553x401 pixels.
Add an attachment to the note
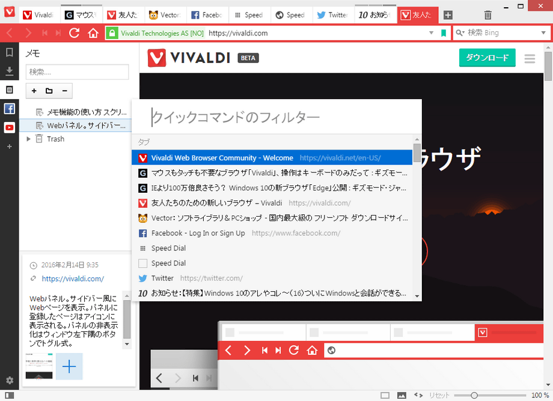click(x=69, y=367)
